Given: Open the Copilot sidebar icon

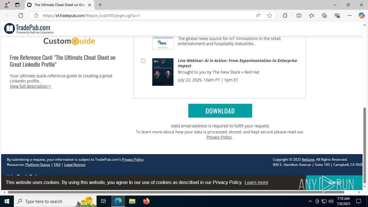Looking at the screenshot, I should point(361,16).
